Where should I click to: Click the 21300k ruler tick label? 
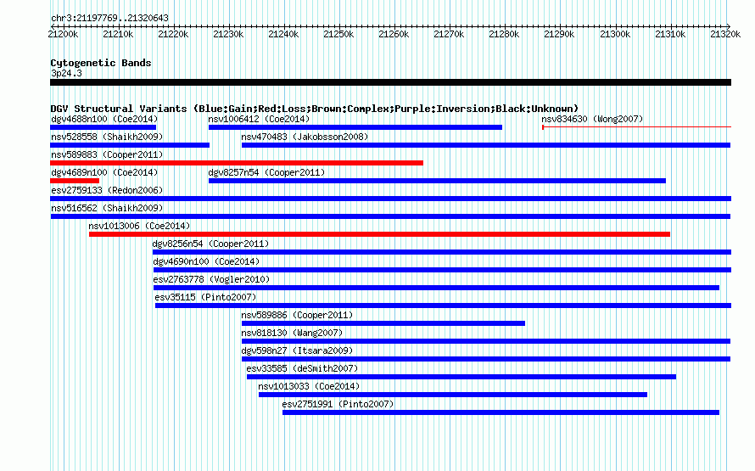coord(615,34)
